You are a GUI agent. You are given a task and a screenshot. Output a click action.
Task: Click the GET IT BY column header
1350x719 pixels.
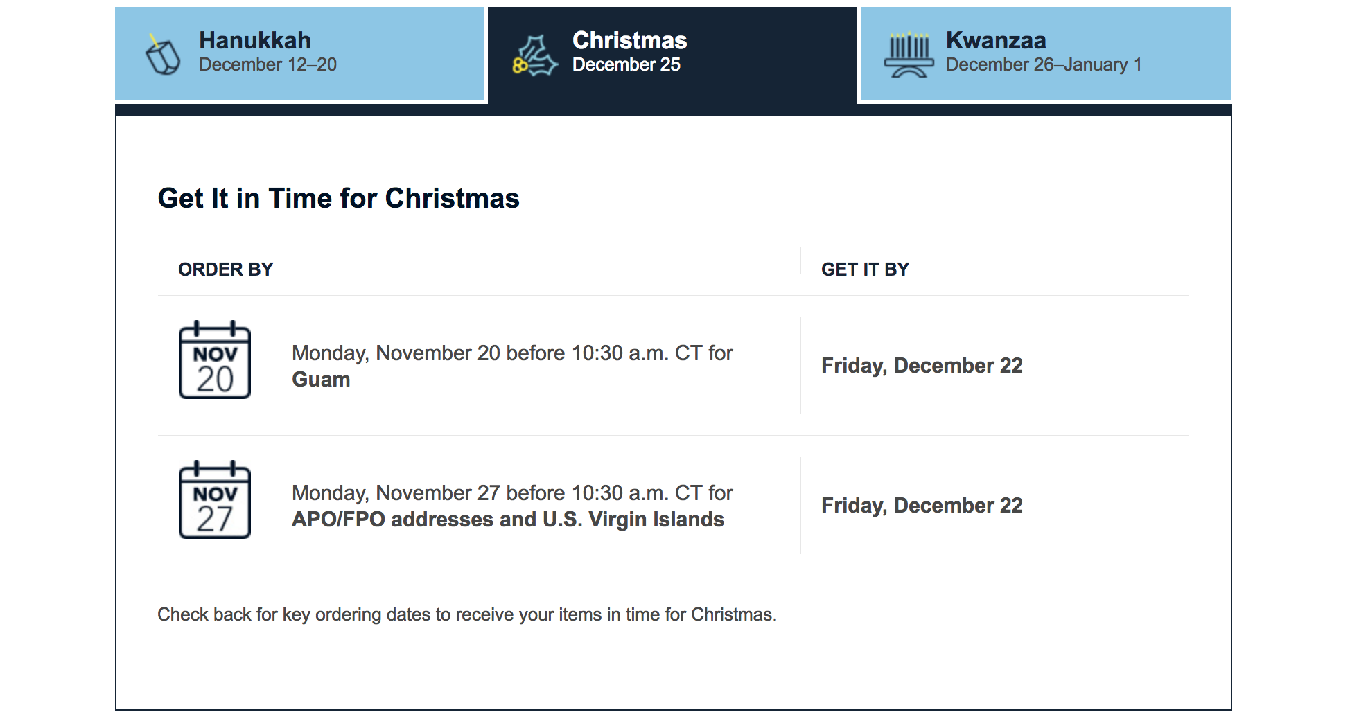click(864, 269)
